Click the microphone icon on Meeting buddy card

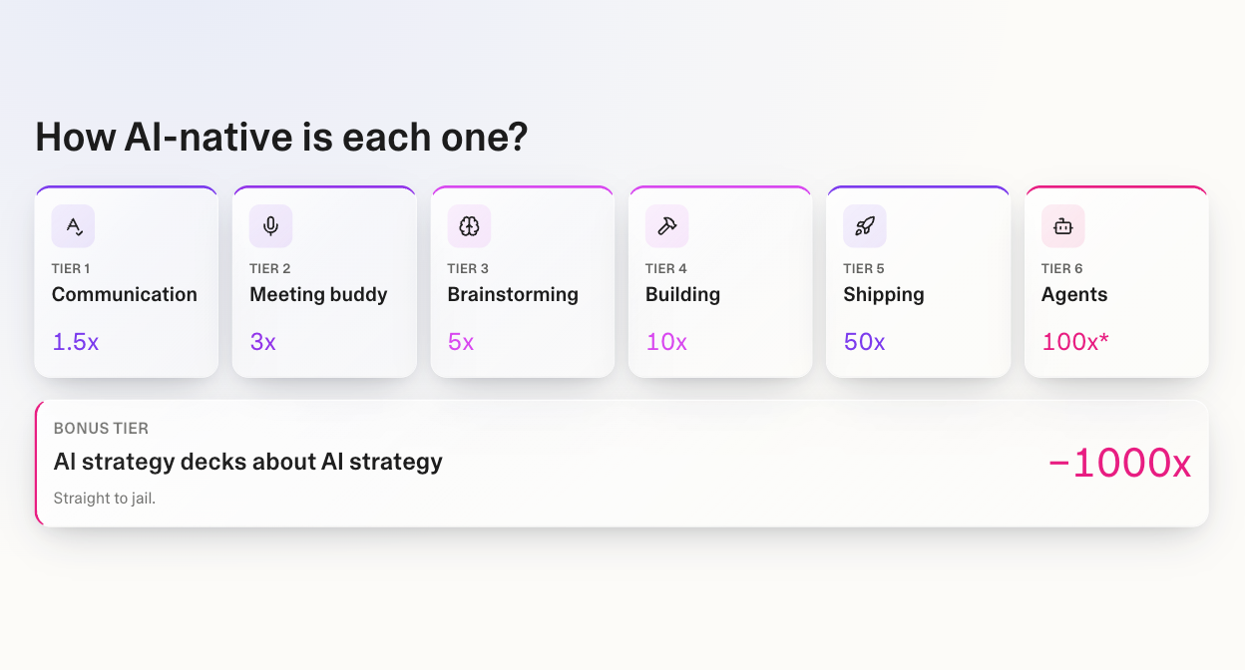[x=270, y=226]
